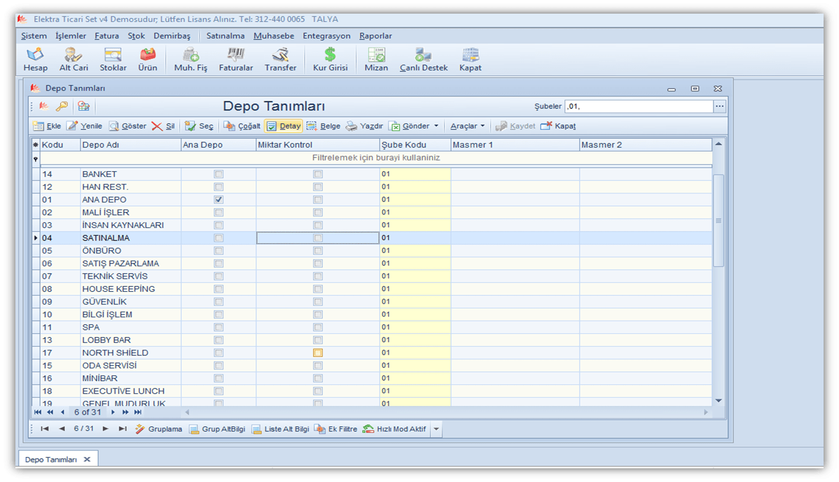Open the Ek Filitre extra filter
Viewport: 839px width, 482px height.
point(335,429)
